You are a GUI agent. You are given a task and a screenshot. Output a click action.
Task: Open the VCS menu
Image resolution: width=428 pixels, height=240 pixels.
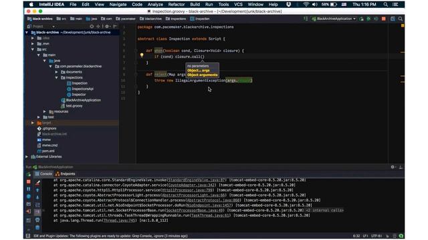pyautogui.click(x=238, y=5)
